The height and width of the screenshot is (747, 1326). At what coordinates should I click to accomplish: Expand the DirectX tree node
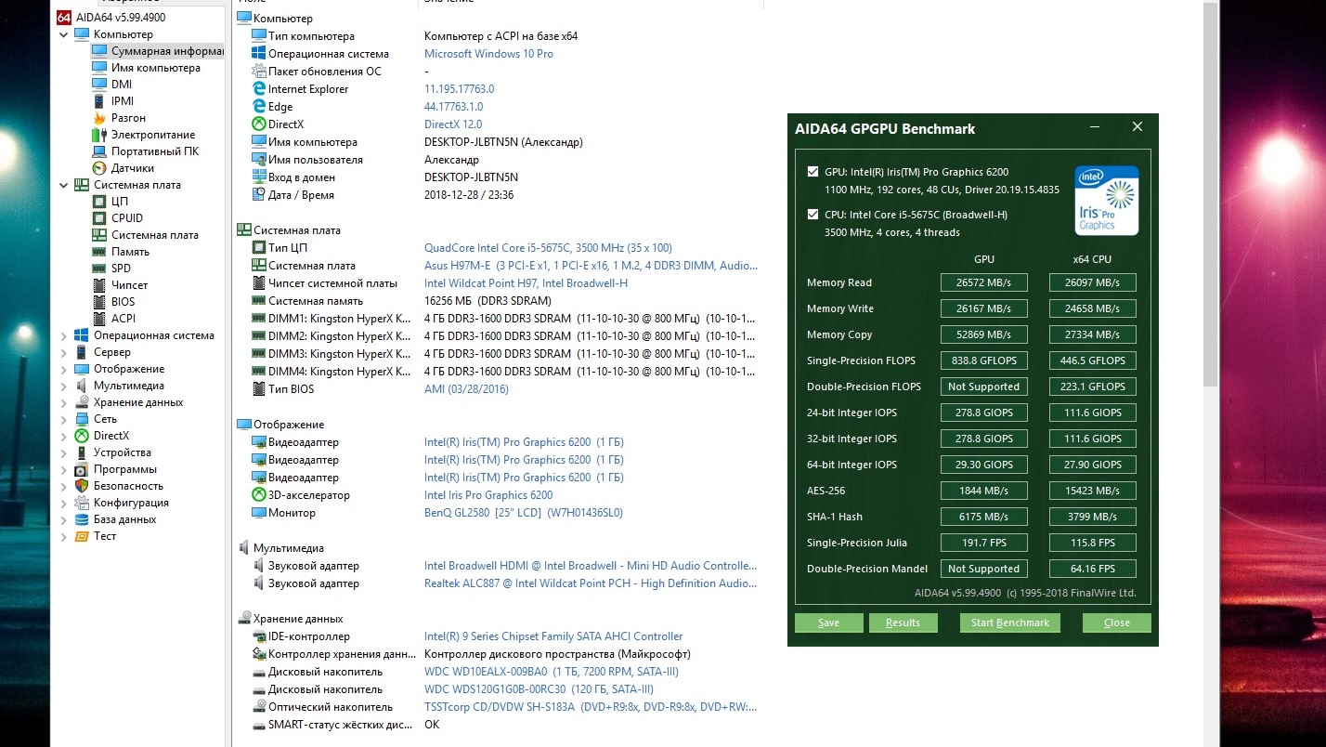tap(64, 436)
